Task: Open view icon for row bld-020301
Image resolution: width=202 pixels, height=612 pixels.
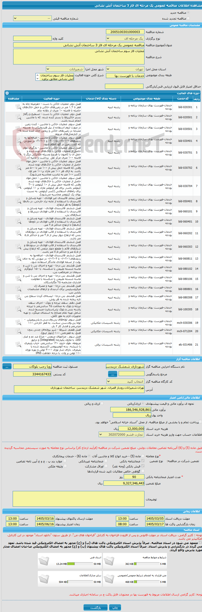Action: (18, 107)
